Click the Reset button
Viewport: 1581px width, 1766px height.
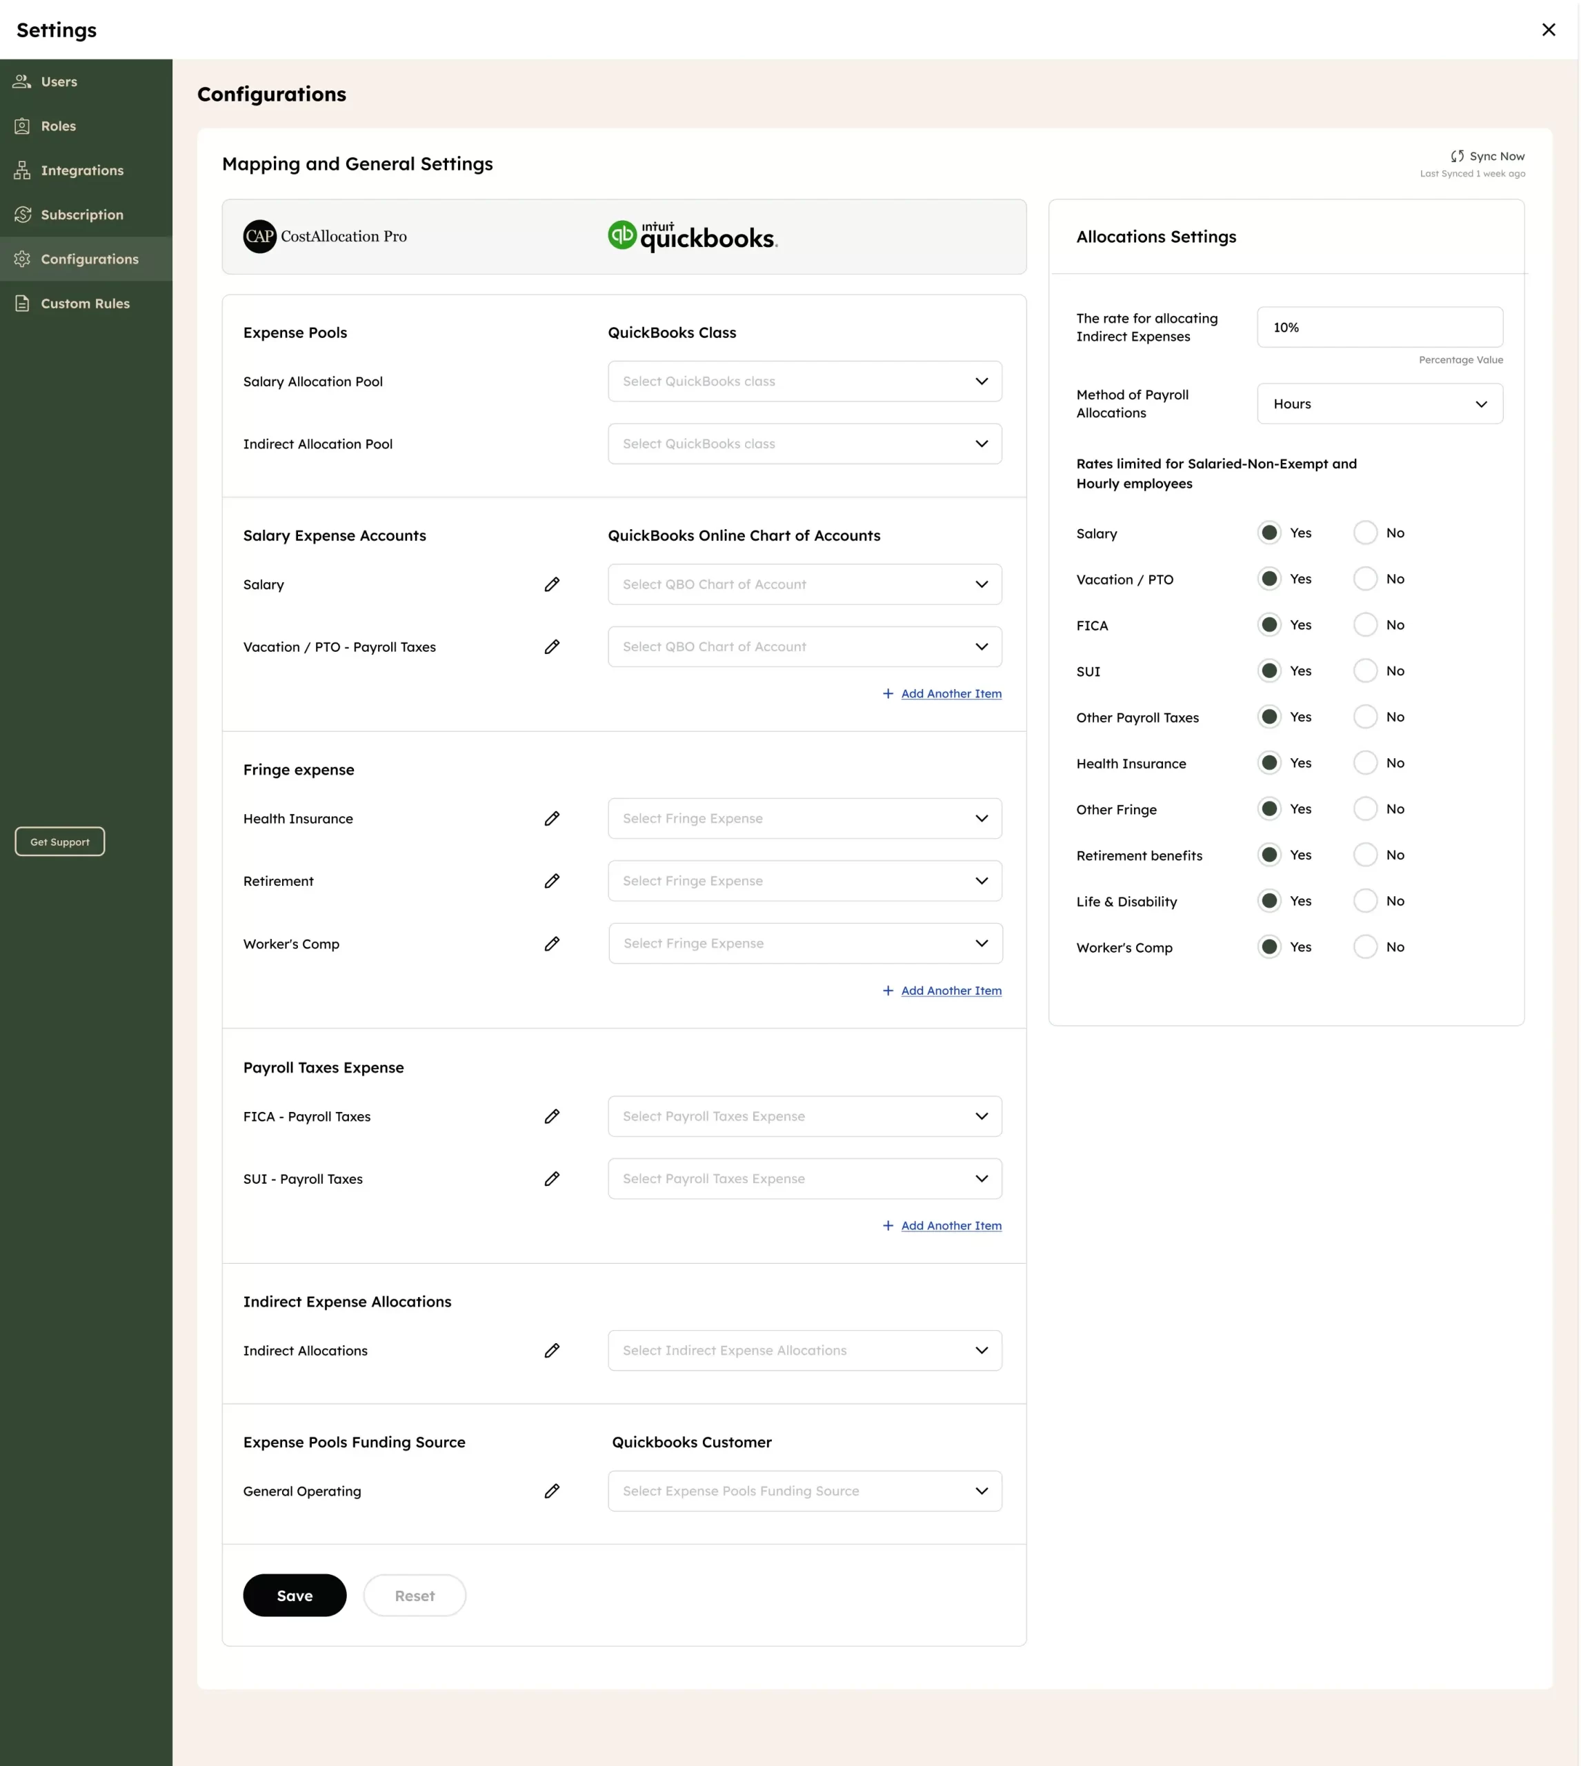click(x=415, y=1596)
